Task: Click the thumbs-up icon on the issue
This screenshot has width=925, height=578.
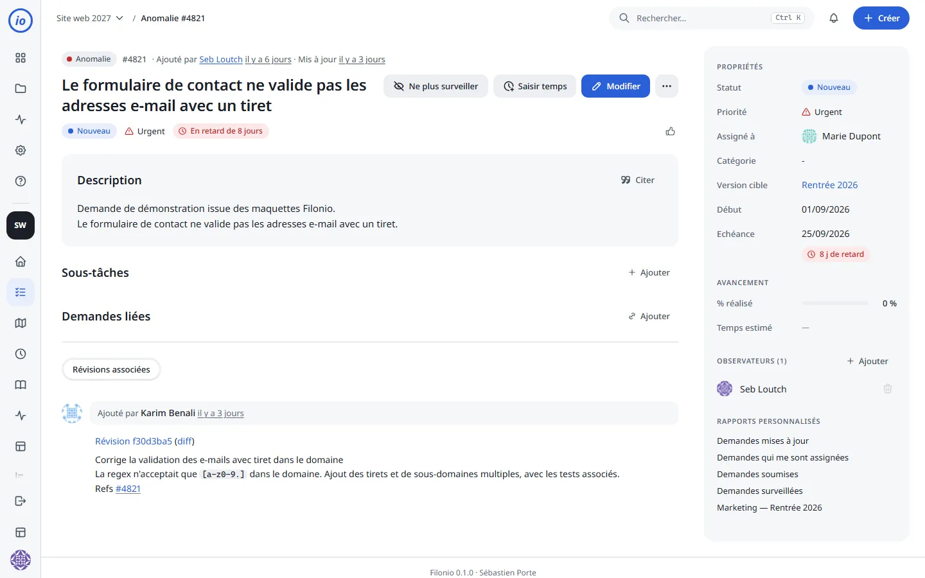Action: pos(671,131)
